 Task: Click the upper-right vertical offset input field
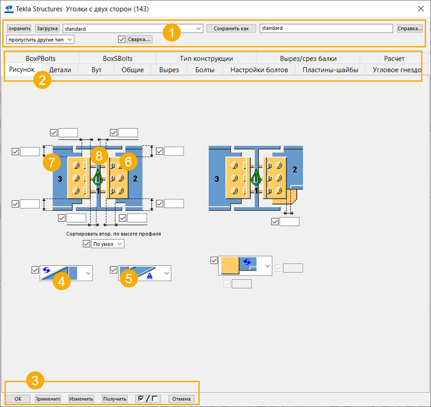(174, 151)
